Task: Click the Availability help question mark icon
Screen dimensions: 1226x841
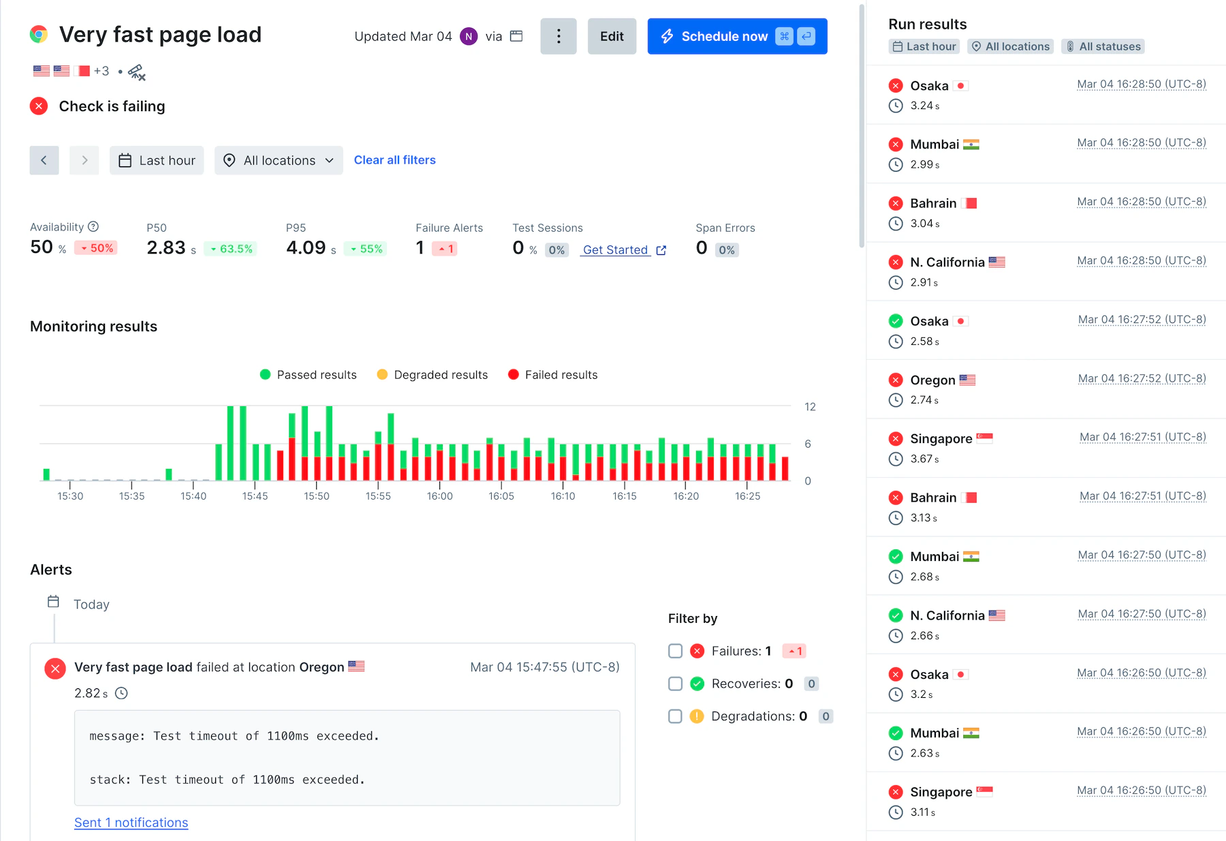Action: [x=93, y=226]
